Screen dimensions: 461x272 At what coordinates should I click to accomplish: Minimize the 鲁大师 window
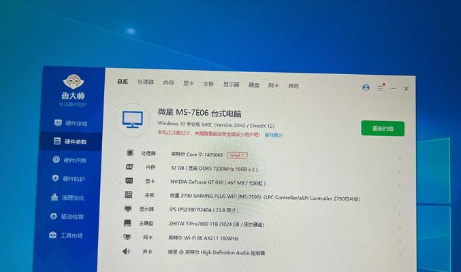(394, 88)
